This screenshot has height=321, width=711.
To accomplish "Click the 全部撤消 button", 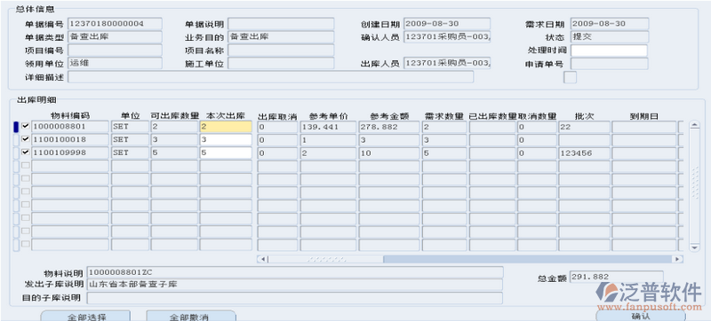I will 191,316.
